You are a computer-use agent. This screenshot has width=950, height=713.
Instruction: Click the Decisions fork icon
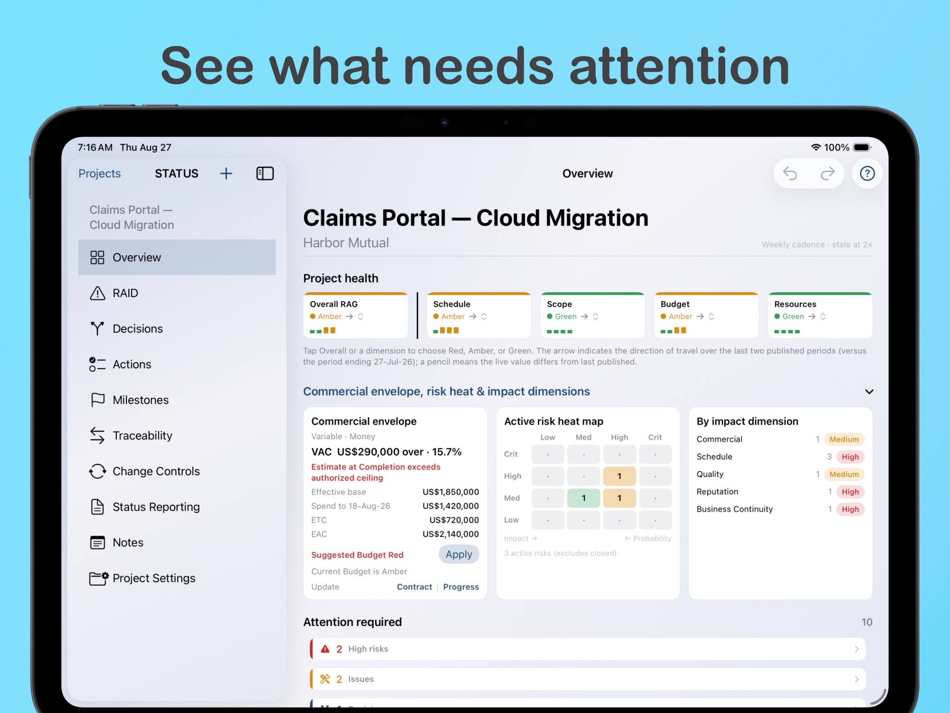pyautogui.click(x=97, y=328)
